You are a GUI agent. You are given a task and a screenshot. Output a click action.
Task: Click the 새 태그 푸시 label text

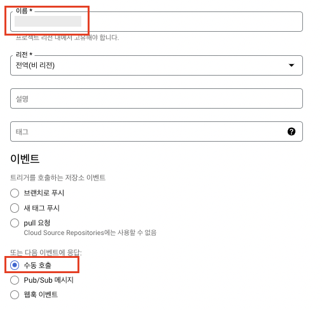(x=41, y=208)
